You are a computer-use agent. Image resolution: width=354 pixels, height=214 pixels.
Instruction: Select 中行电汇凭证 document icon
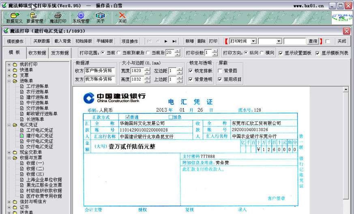22,141
